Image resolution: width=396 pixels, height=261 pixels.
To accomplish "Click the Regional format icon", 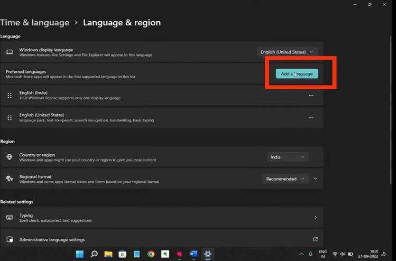I will tap(10, 179).
